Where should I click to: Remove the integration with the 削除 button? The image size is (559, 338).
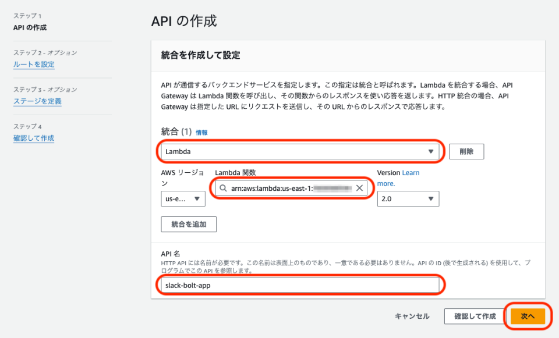(x=466, y=151)
